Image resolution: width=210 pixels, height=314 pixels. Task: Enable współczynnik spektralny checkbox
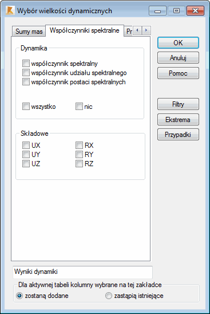coord(26,64)
